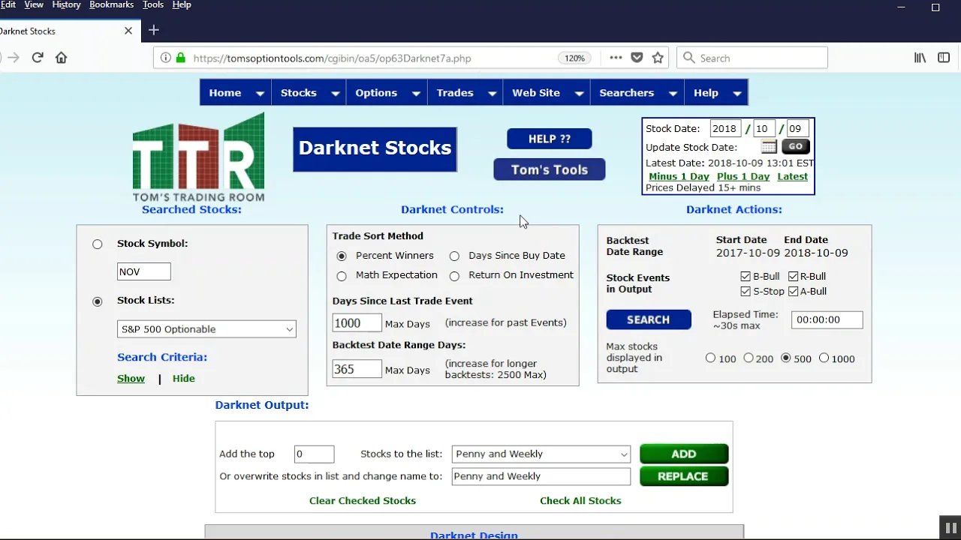The width and height of the screenshot is (961, 540).
Task: Expand the Help nav menu arrow
Action: click(x=737, y=93)
